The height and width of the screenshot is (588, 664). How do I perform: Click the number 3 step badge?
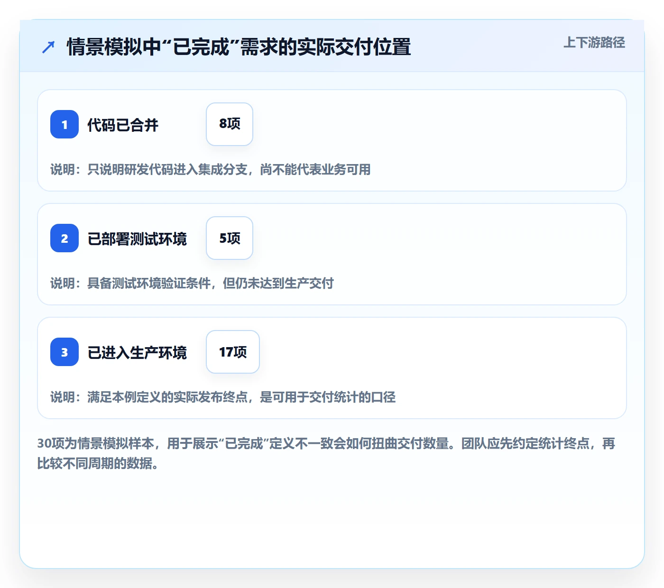pos(65,352)
